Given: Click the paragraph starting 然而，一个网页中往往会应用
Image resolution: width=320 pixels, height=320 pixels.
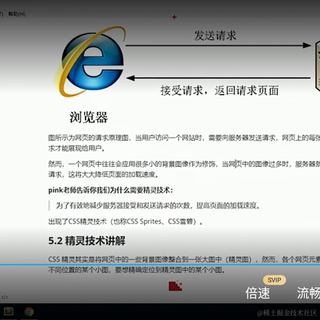Looking at the screenshot, I should pyautogui.click(x=184, y=169).
